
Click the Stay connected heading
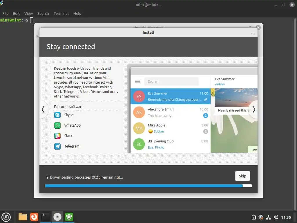[x=71, y=47]
